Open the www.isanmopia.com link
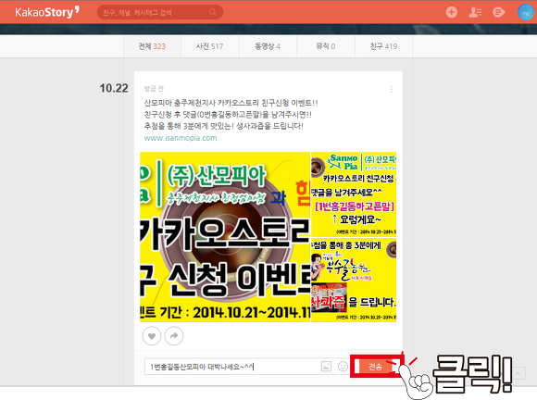This screenshot has width=537, height=400. click(x=181, y=138)
